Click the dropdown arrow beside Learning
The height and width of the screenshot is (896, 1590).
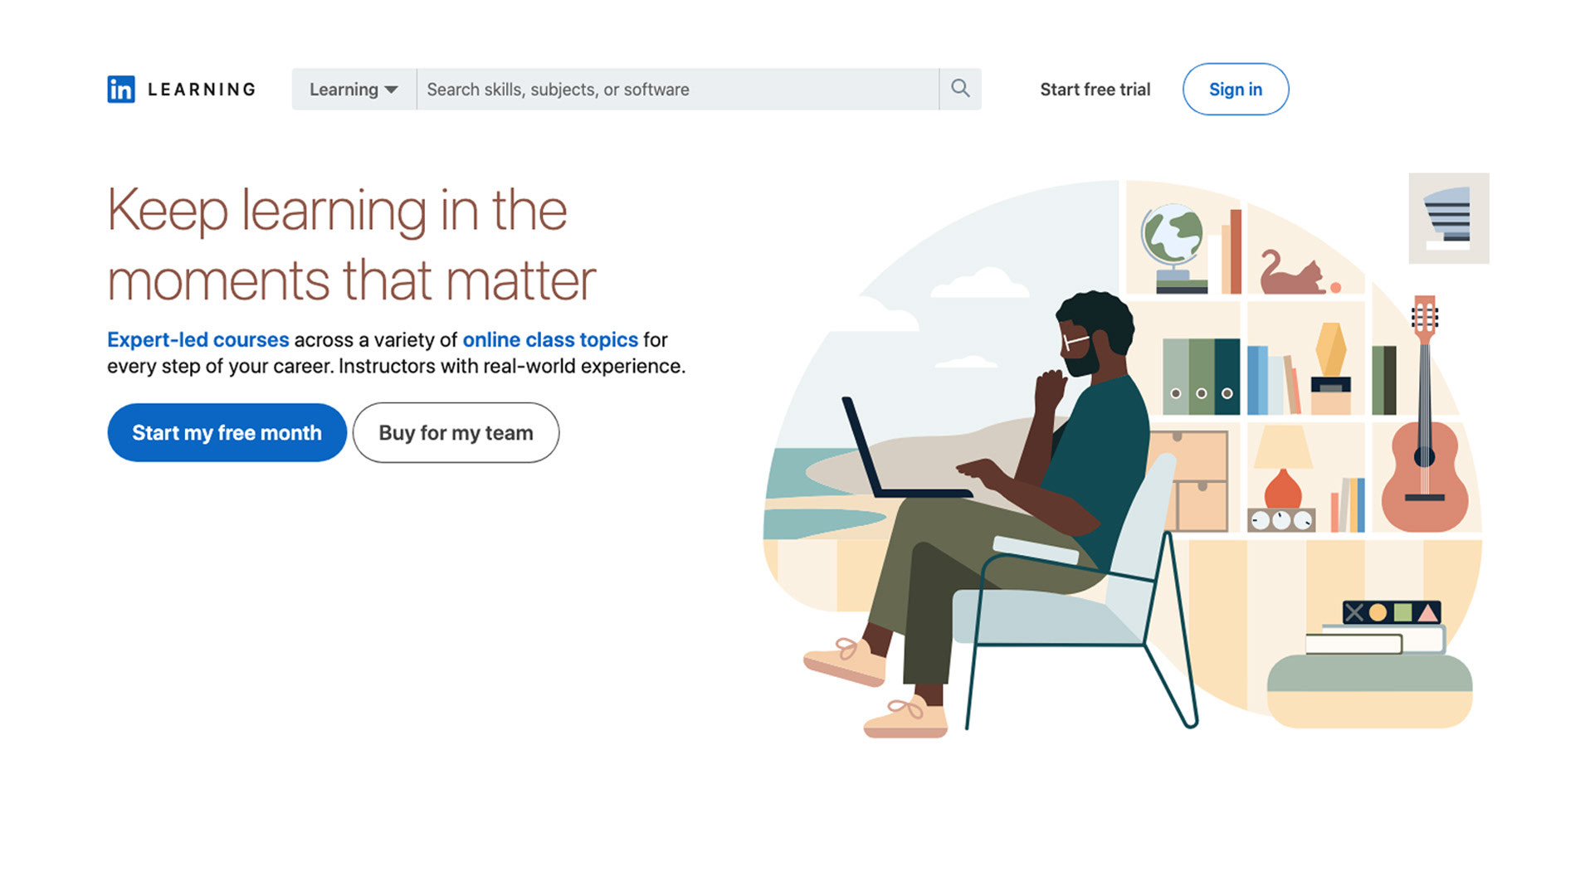click(391, 90)
